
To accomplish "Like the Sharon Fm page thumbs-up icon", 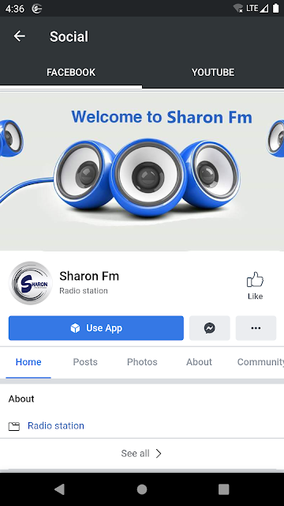I will click(255, 279).
